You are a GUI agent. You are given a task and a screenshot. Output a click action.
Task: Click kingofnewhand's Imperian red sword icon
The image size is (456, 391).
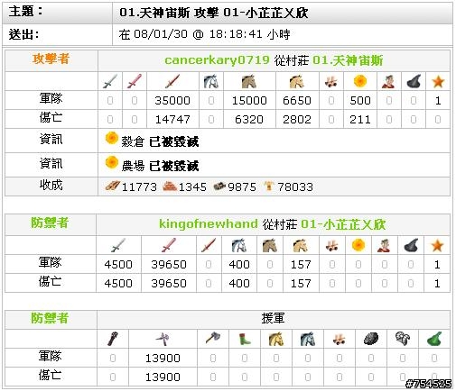pyautogui.click(x=209, y=245)
